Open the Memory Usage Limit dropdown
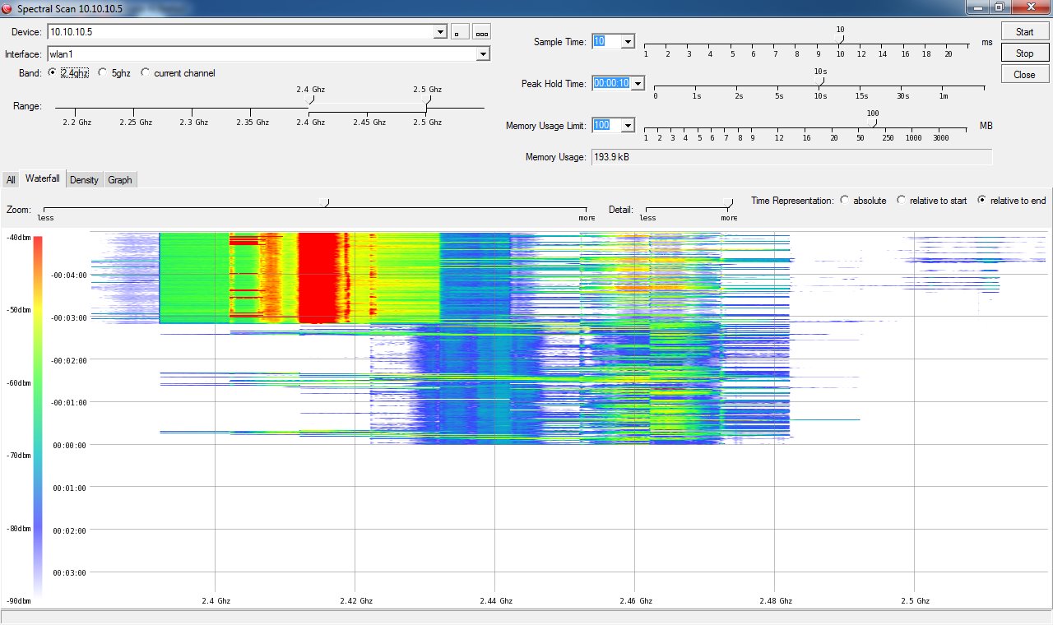The height and width of the screenshot is (625, 1053). (x=627, y=125)
